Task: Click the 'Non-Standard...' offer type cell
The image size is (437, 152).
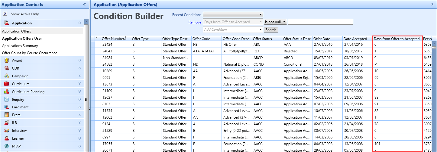Action: [176, 57]
